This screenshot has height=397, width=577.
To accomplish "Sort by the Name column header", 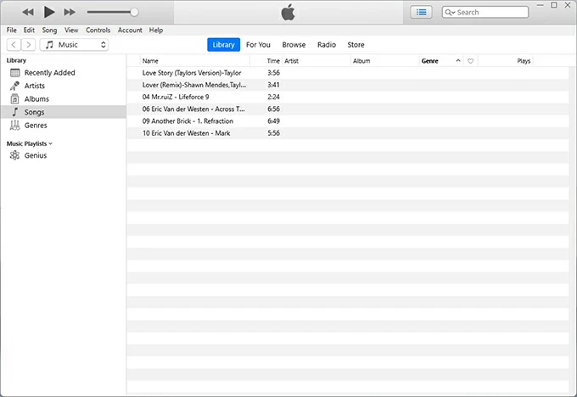I will point(195,61).
